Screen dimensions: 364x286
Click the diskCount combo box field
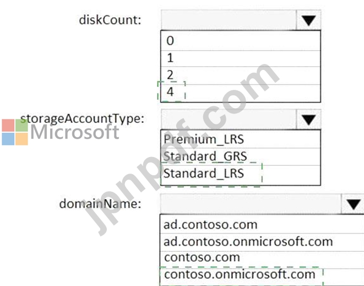coord(229,20)
